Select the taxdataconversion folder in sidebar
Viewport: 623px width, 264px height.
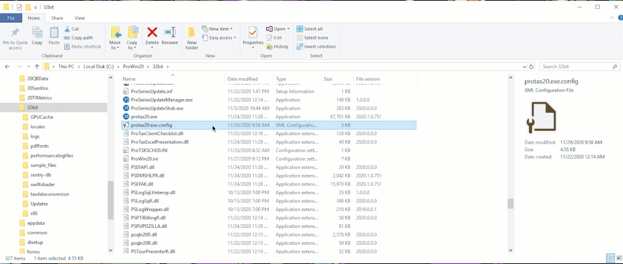[x=49, y=194]
